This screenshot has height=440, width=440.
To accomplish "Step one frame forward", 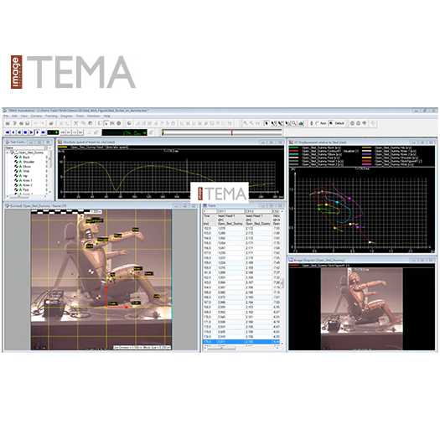I will click(37, 132).
